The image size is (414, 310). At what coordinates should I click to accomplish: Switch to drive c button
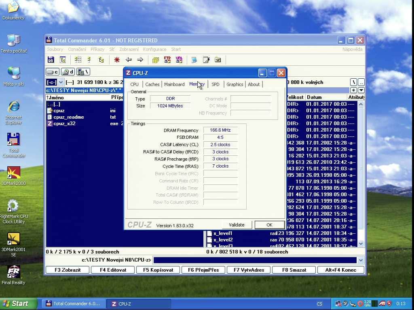[x=53, y=72]
